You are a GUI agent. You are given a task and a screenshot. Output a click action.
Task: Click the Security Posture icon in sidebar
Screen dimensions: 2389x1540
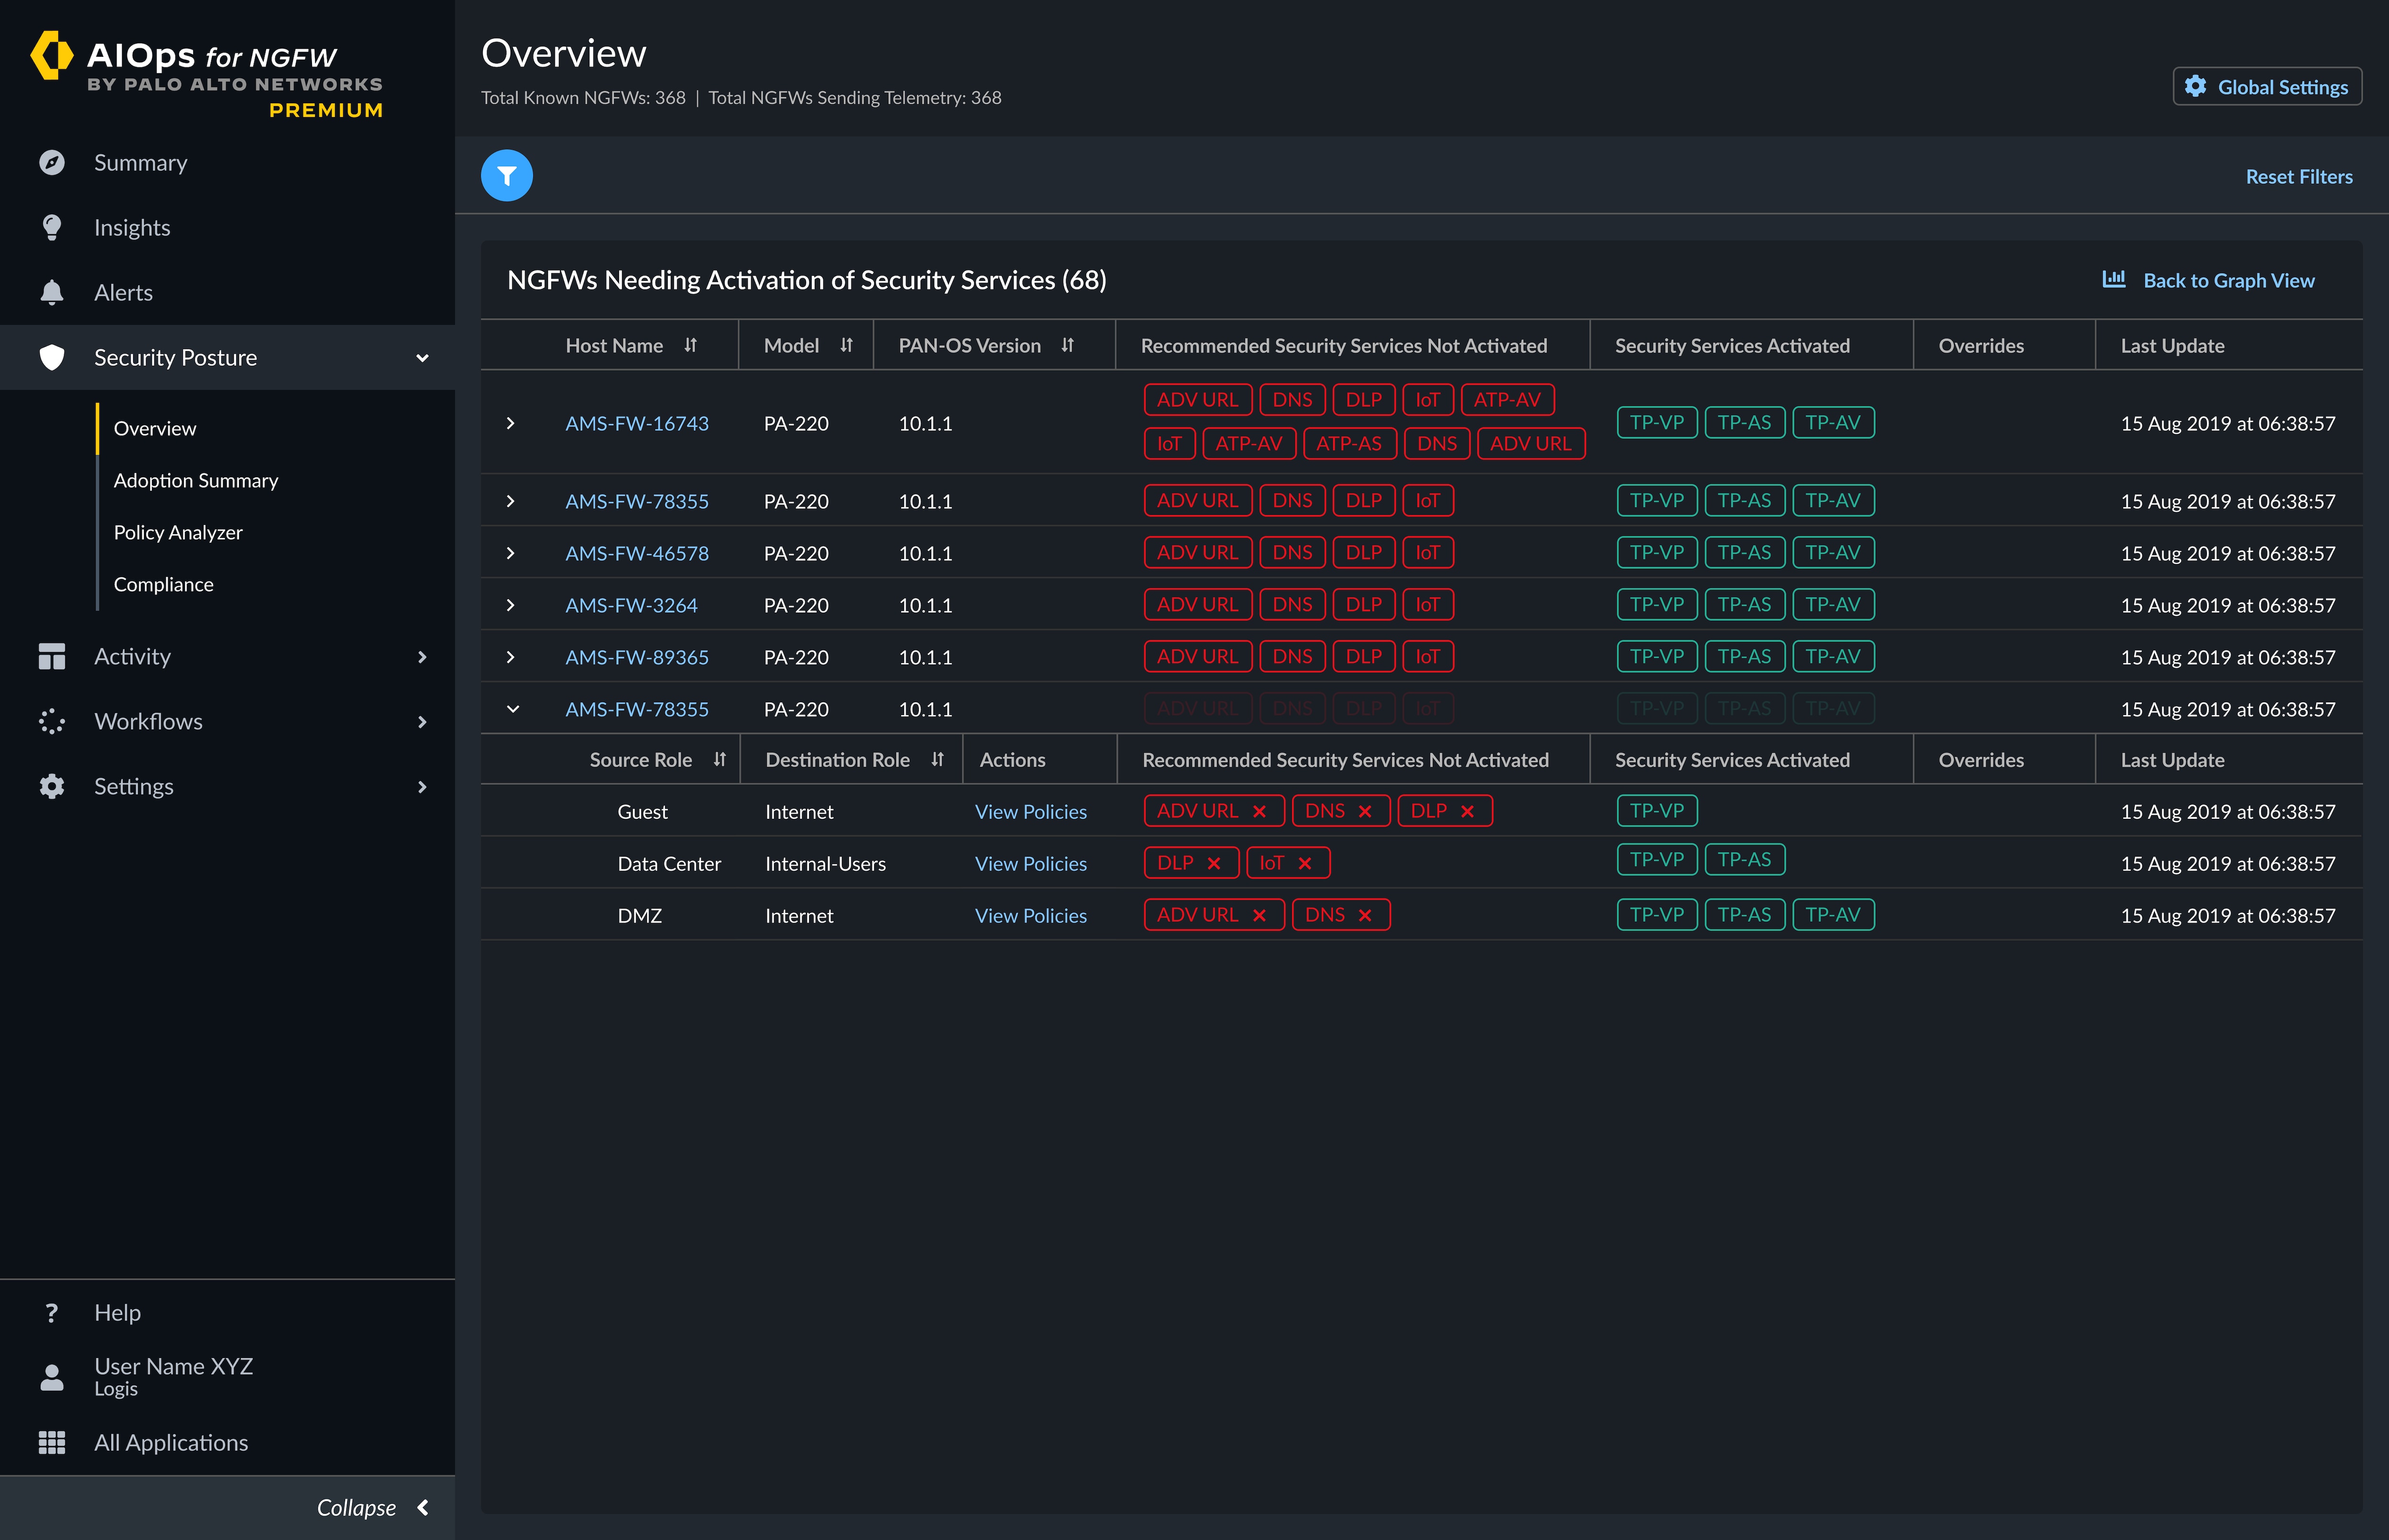tap(52, 357)
